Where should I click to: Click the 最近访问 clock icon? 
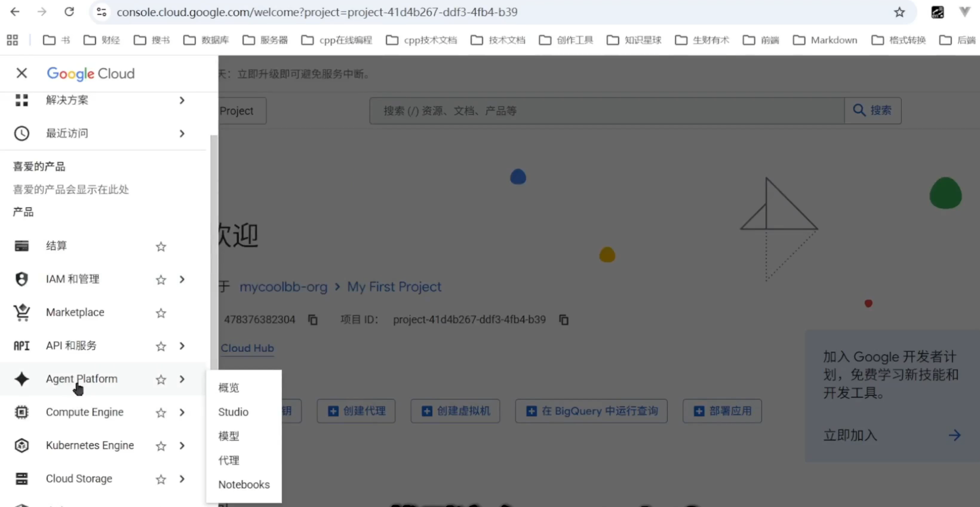point(21,133)
